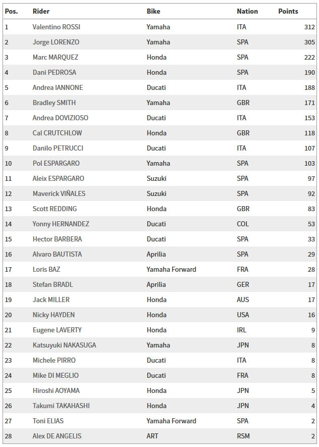The height and width of the screenshot is (447, 319).
Task: Select the ART bike cell
Action: 152,436
